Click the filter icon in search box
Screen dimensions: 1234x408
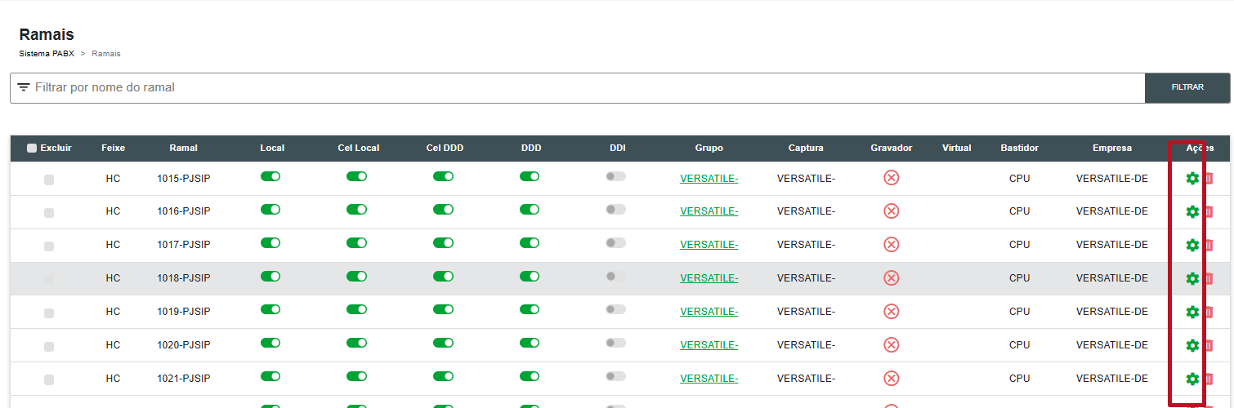(24, 87)
